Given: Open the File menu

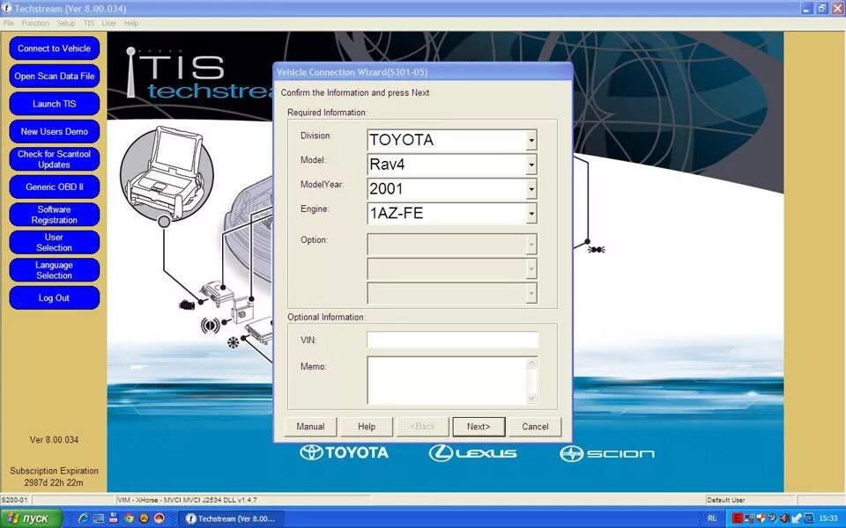Looking at the screenshot, I should [9, 23].
